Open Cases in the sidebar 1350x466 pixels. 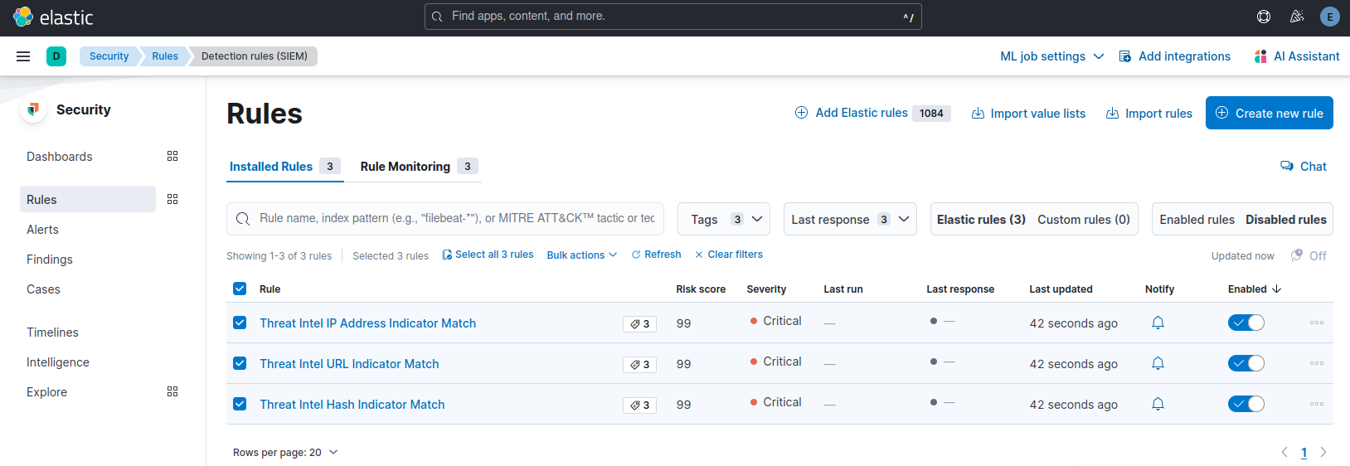(x=43, y=289)
